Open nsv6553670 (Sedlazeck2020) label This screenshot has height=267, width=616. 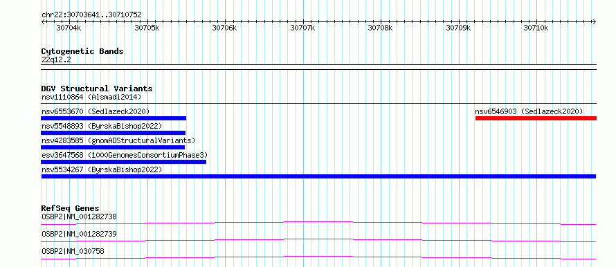(96, 111)
